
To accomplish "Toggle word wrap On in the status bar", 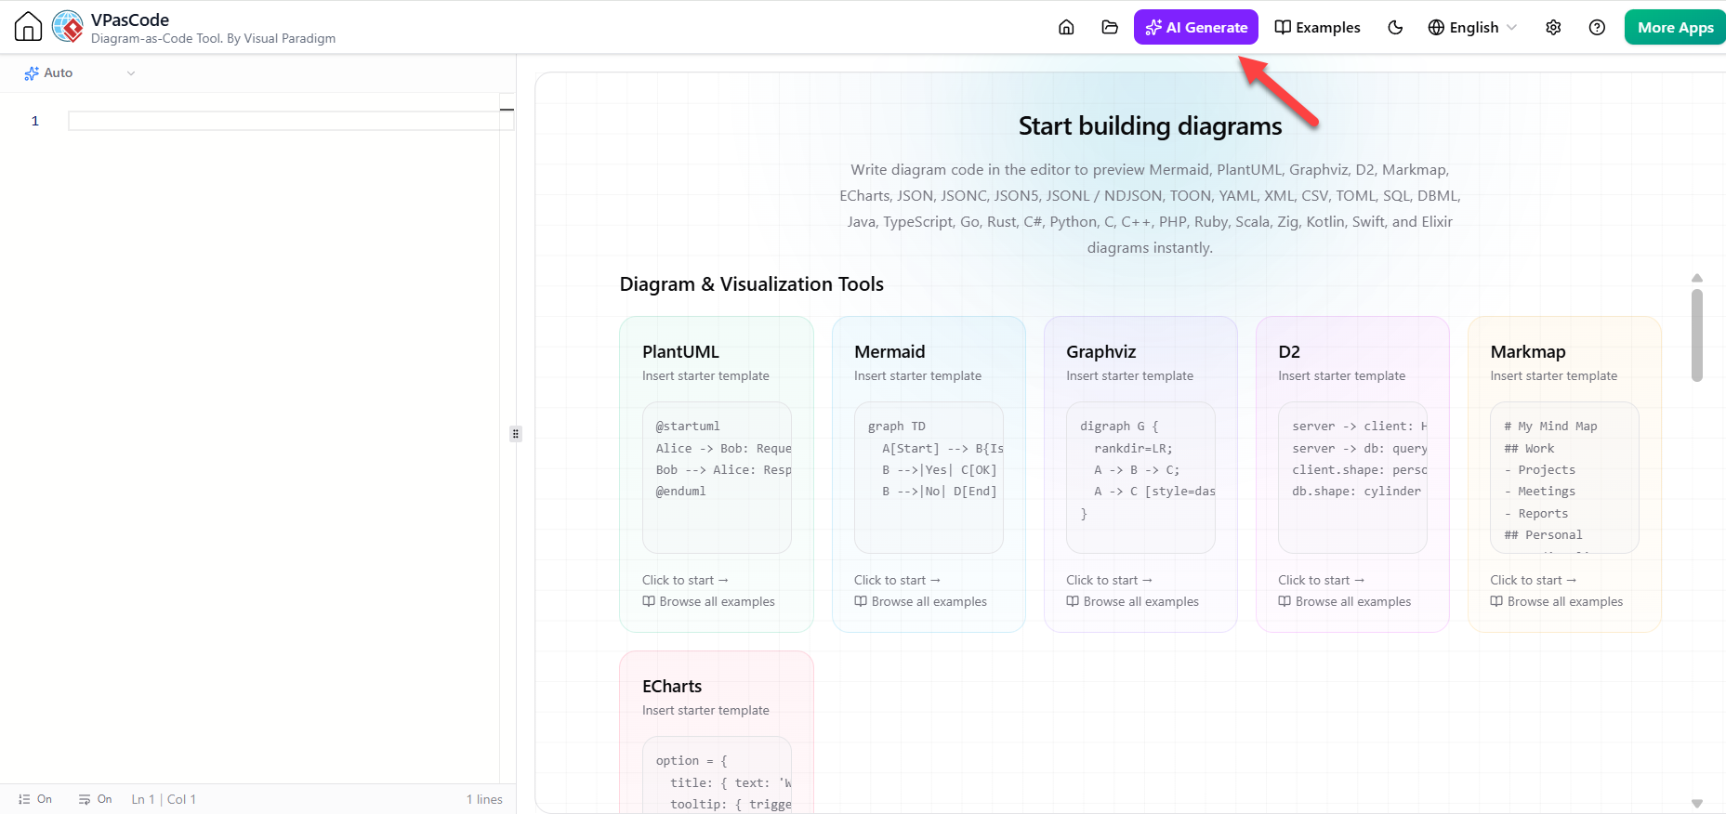I will point(96,799).
